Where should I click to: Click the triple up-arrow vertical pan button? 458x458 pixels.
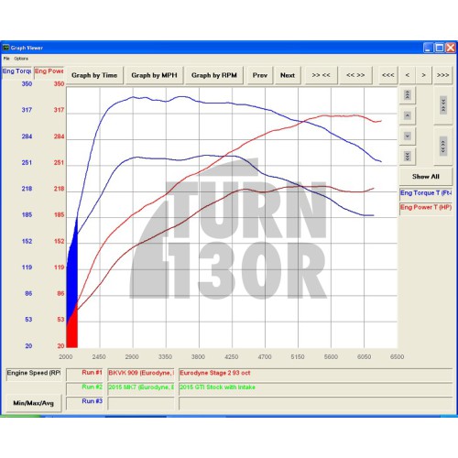[408, 95]
